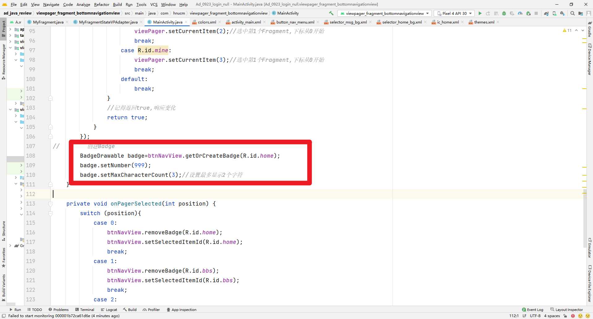Click the smiley positive feedback icon
Image resolution: width=593 pixels, height=319 pixels.
click(x=580, y=316)
